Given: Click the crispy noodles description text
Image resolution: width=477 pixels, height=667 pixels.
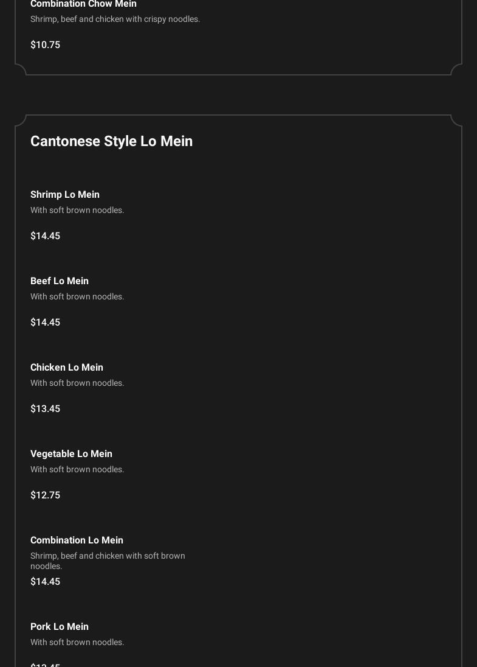Looking at the screenshot, I should click(x=115, y=19).
